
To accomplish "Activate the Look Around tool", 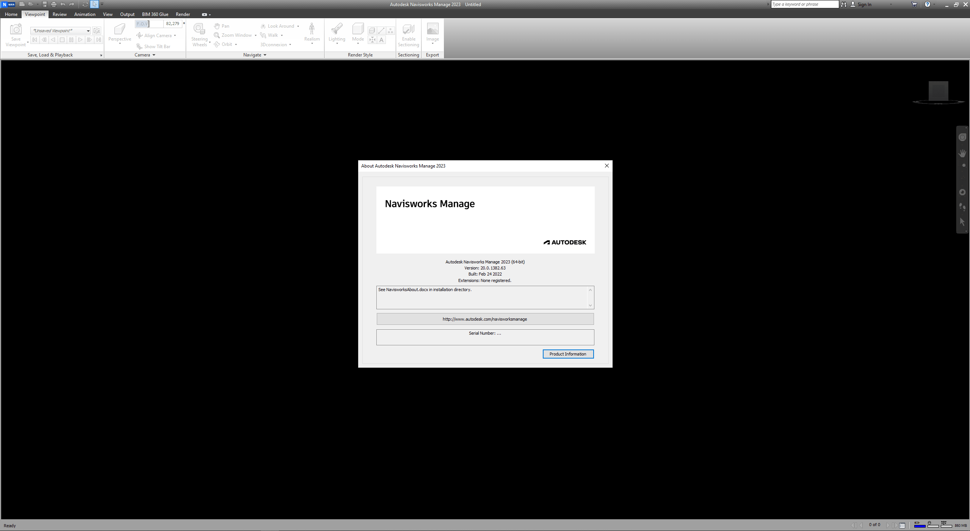I will [x=277, y=26].
